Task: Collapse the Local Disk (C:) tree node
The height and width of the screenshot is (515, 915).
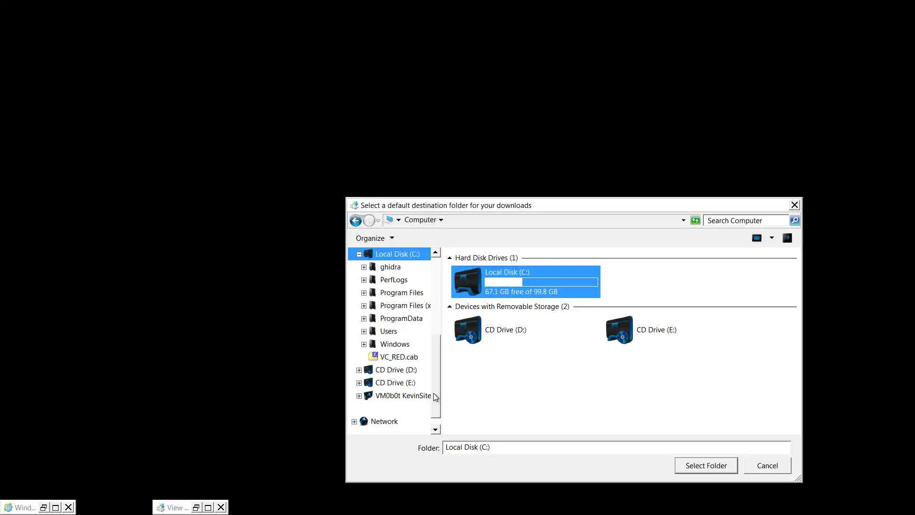Action: tap(359, 254)
